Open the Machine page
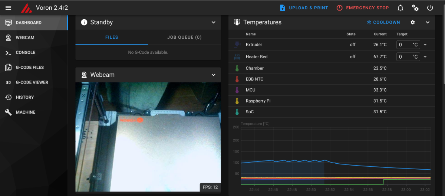The height and width of the screenshot is (196, 445). 34,112
